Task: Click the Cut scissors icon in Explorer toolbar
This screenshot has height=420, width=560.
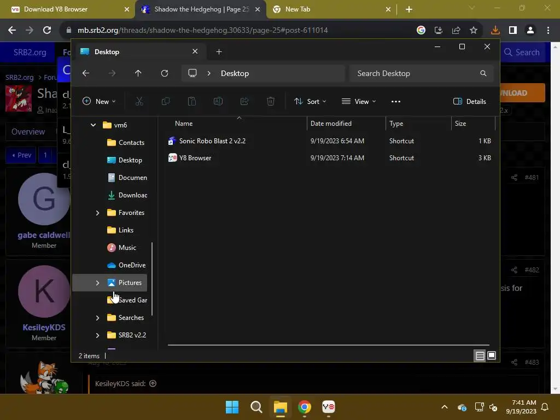Action: pos(139,101)
